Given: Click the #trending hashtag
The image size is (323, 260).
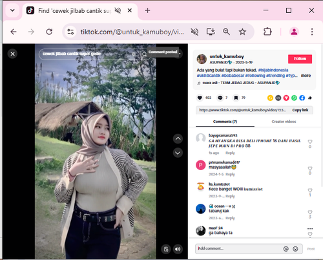Looking at the screenshot, I should coord(275,76).
